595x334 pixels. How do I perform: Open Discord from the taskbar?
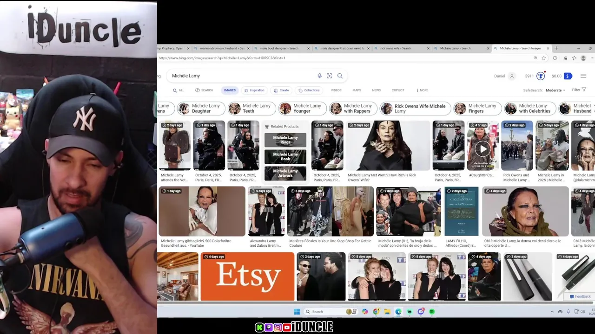[421, 312]
